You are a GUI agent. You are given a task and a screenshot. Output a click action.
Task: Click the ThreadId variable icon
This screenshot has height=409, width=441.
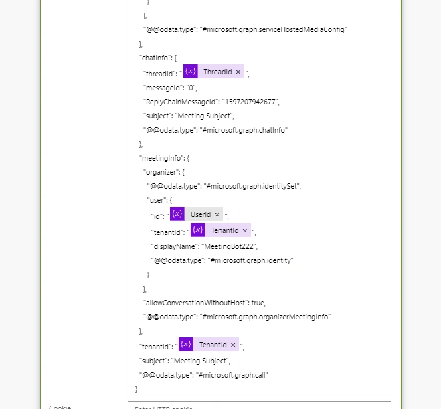click(191, 71)
